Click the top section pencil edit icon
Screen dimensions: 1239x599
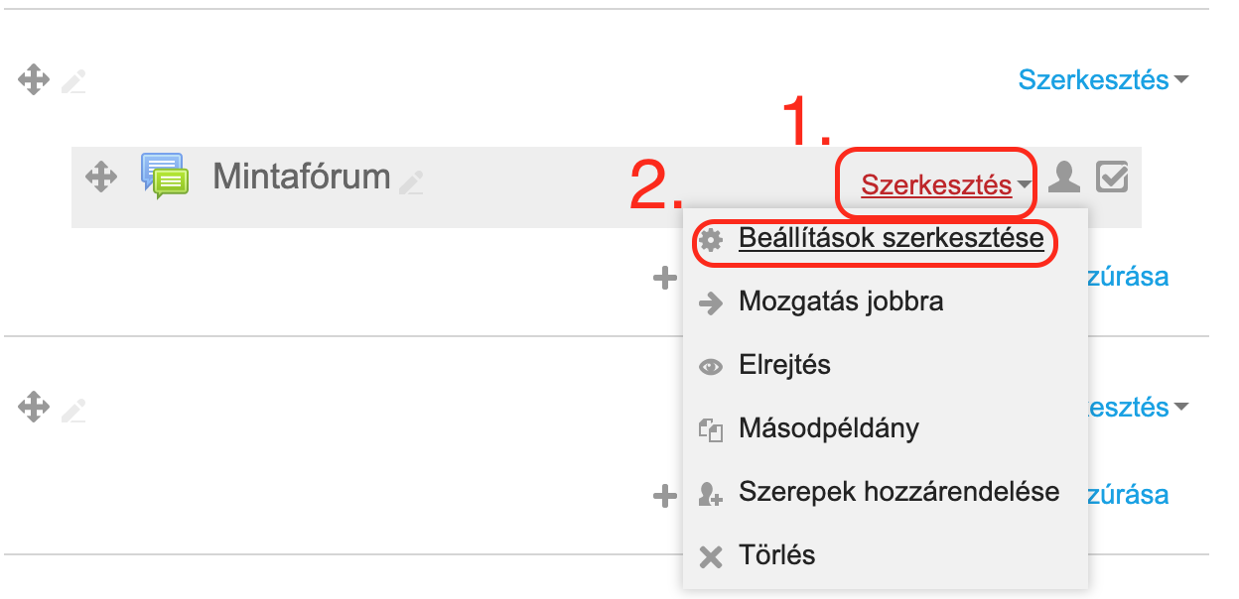(x=73, y=80)
